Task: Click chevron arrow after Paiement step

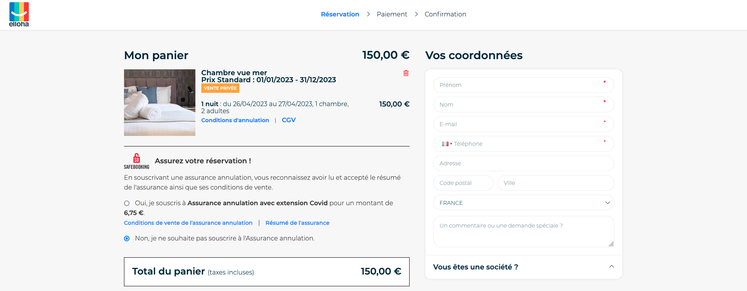Action: click(x=416, y=14)
